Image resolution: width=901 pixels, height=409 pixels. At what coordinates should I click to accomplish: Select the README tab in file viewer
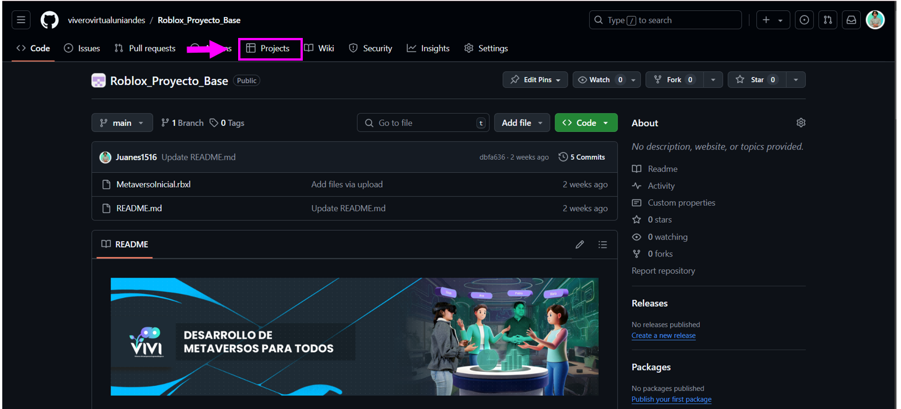point(125,244)
